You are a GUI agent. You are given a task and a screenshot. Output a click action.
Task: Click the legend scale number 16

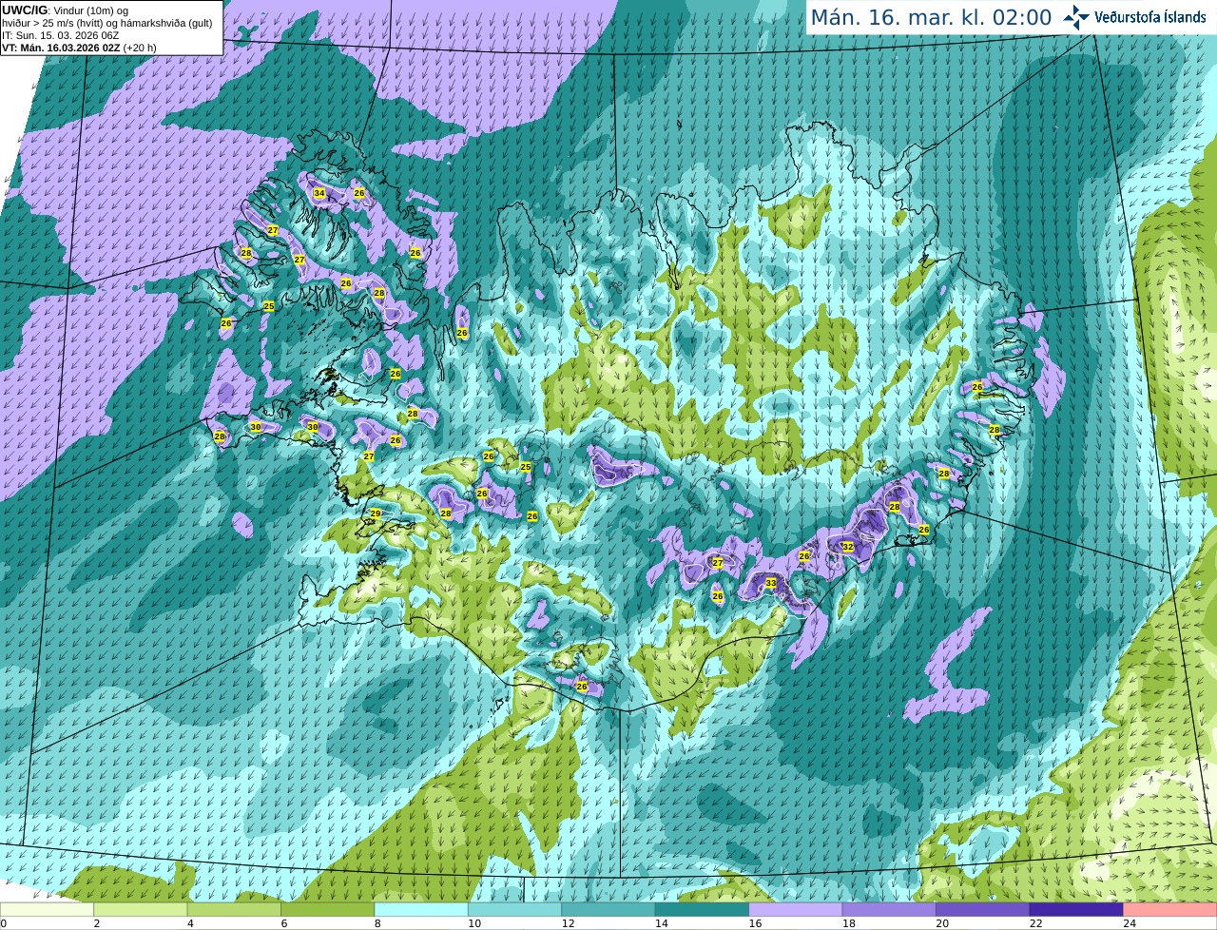click(755, 923)
